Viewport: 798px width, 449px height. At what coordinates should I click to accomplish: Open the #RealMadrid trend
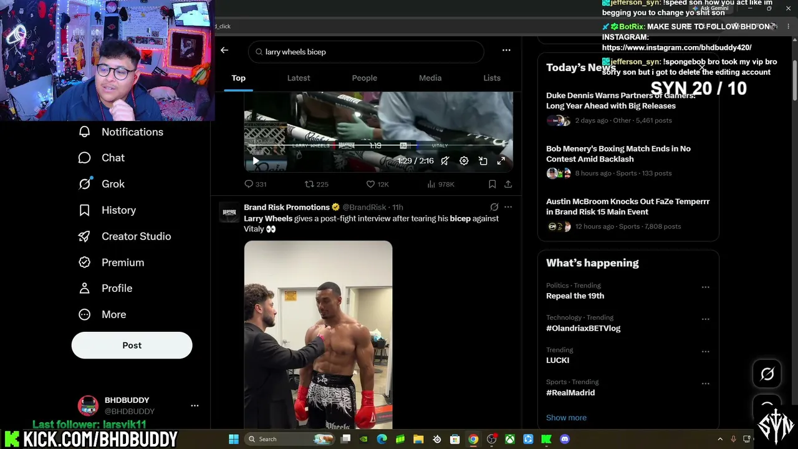tap(570, 392)
